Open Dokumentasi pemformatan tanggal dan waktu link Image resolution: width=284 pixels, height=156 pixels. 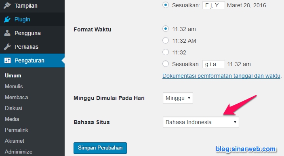tap(221, 76)
